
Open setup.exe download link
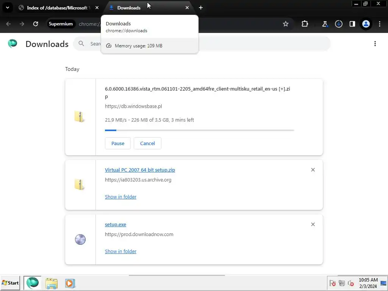coord(115,224)
